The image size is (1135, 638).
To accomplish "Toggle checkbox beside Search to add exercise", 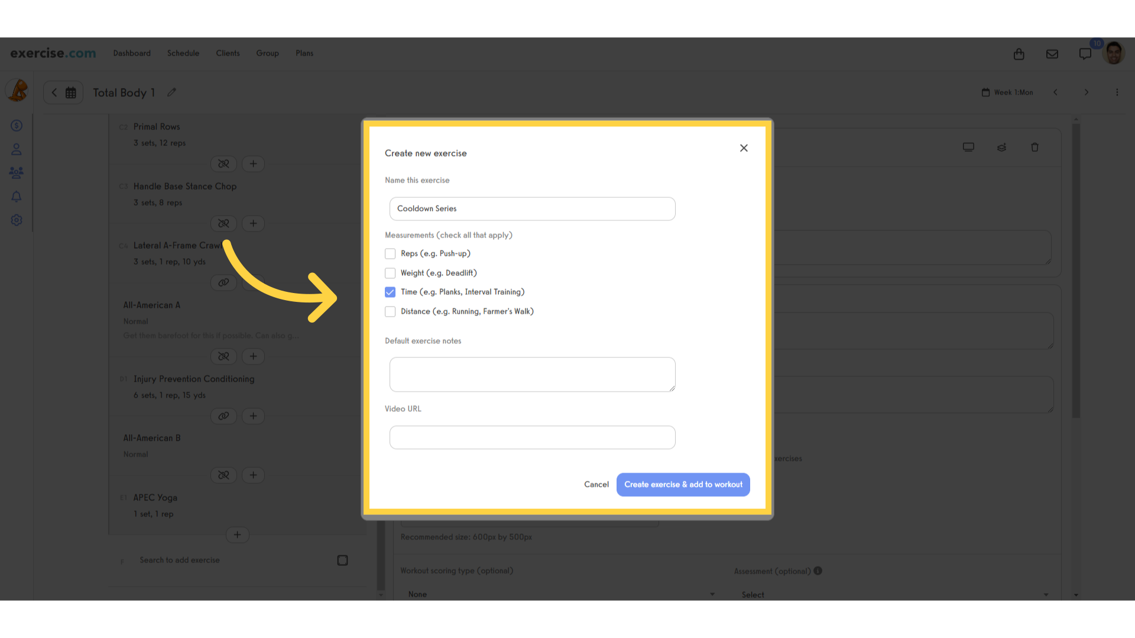I will tap(342, 560).
